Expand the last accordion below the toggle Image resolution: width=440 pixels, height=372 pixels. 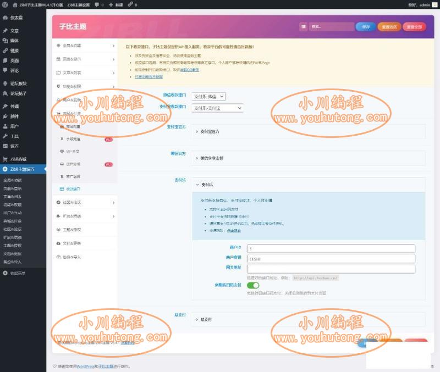click(x=309, y=320)
